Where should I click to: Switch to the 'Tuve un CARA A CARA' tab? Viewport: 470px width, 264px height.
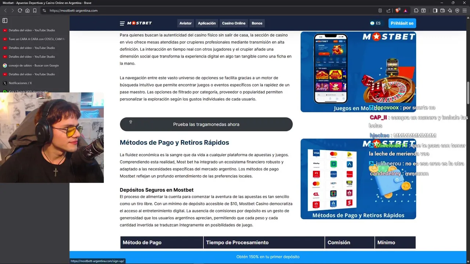tap(35, 39)
